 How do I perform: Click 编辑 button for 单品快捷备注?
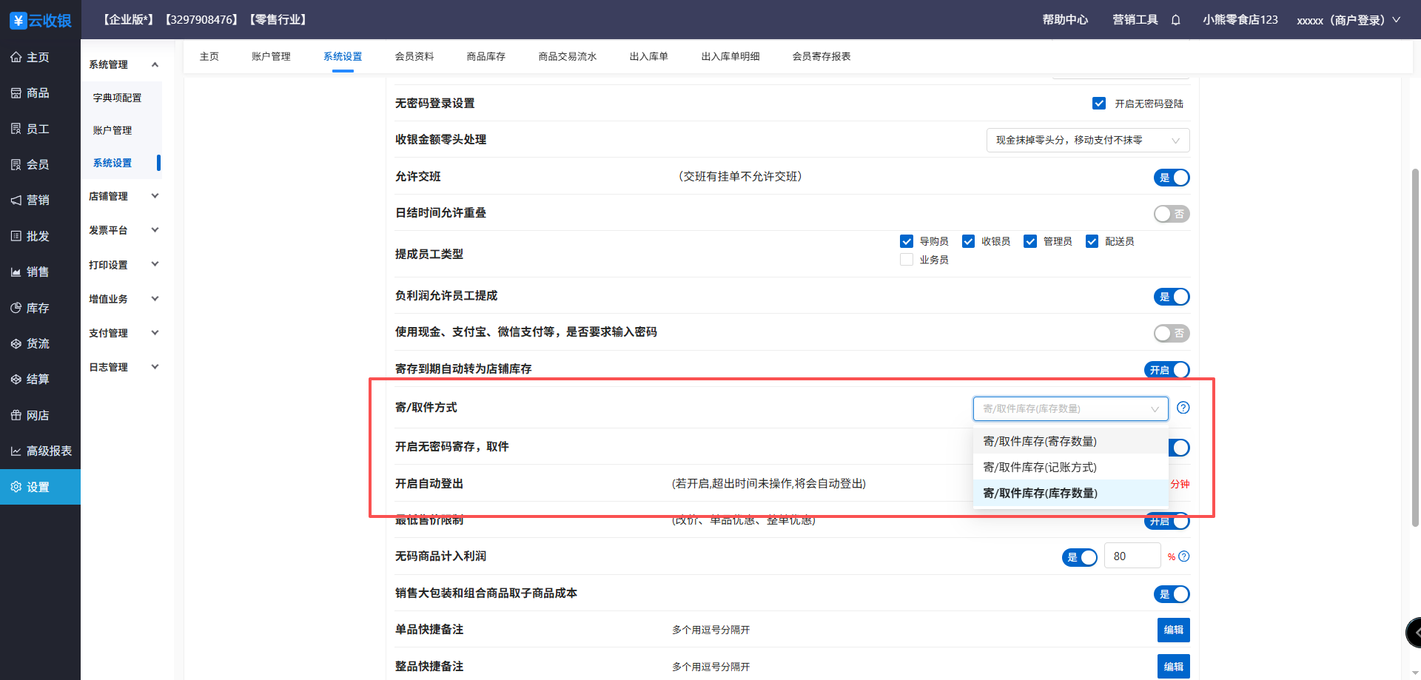(1173, 630)
